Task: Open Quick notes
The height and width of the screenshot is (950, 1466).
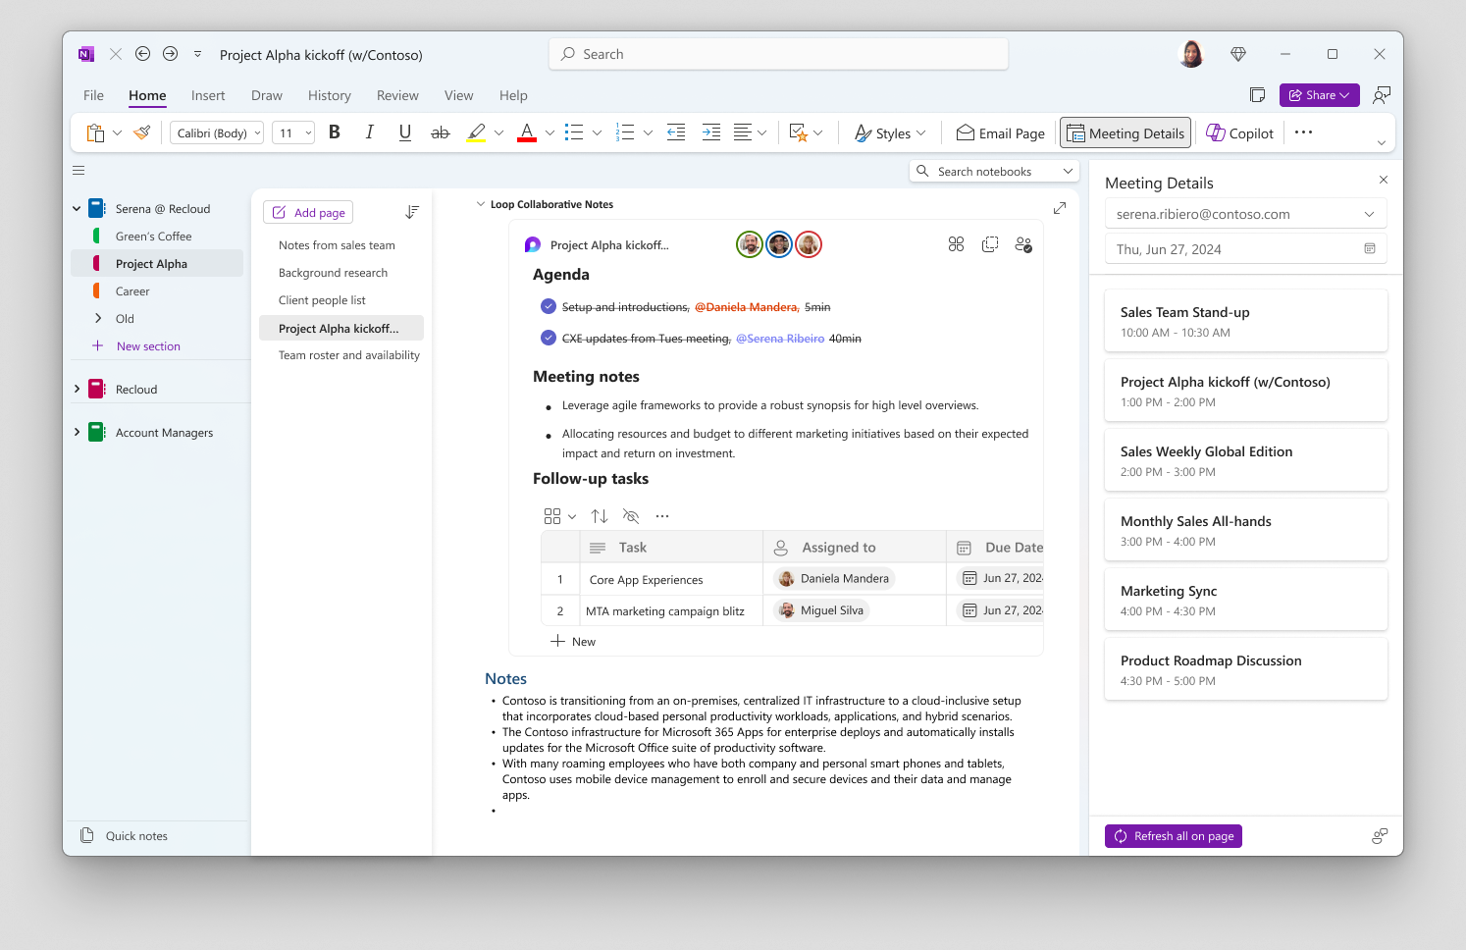Action: point(125,836)
